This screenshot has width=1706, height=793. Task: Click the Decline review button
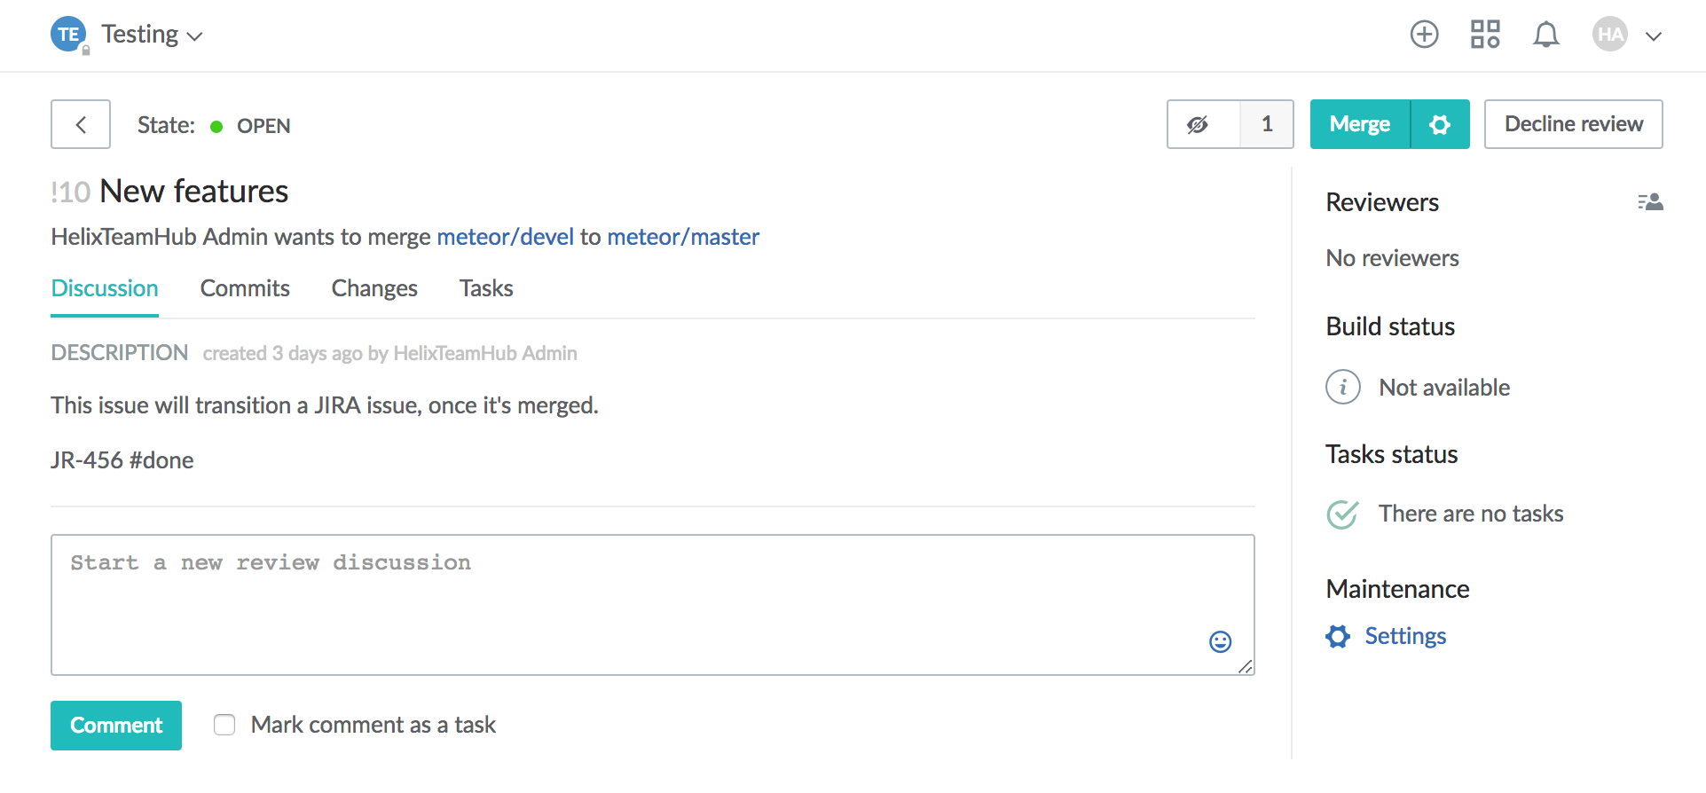1573,124
